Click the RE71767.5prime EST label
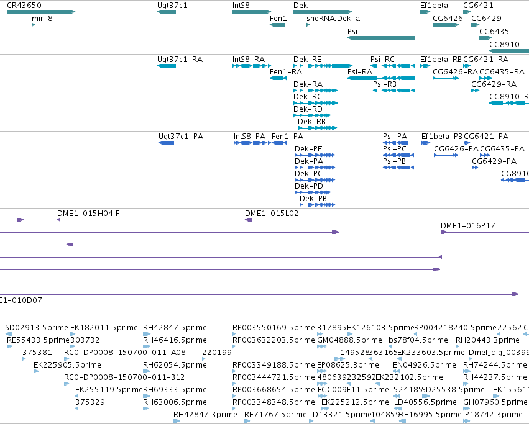Image resolution: width=529 pixels, height=424 pixels. click(275, 415)
